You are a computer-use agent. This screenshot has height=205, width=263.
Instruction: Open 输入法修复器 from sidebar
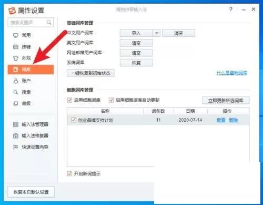coord(31,135)
